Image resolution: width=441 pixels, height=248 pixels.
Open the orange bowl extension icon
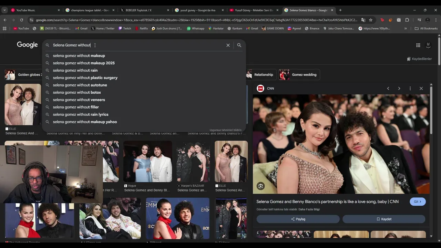pos(390,20)
